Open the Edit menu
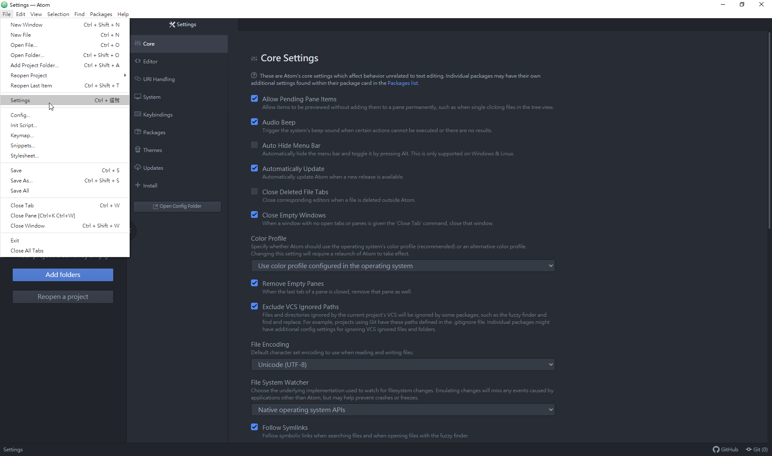This screenshot has height=456, width=772. 21,14
